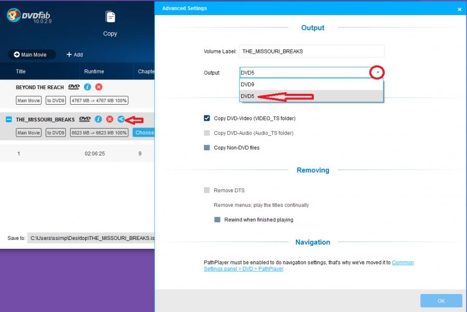467x312 pixels.
Task: Click the Choose button for THE_MISSOURI_BREAKS
Action: 144,133
